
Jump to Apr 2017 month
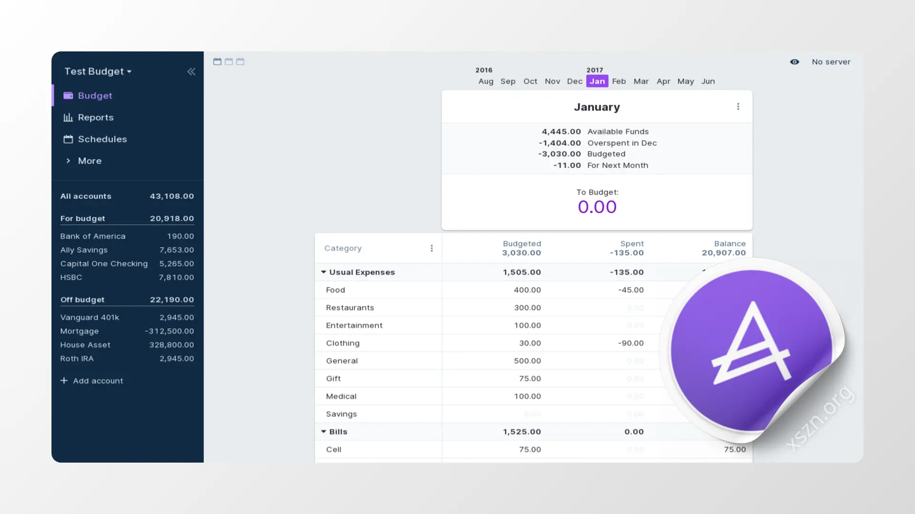(663, 81)
